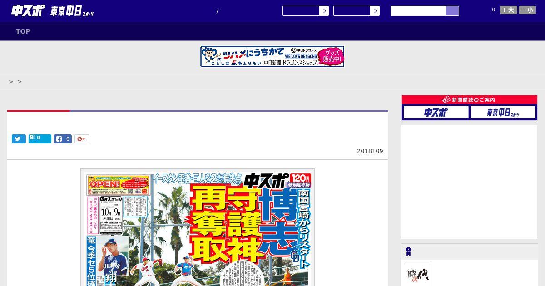Open the first header dropdown arrow
This screenshot has width=545, height=286.
(324, 11)
